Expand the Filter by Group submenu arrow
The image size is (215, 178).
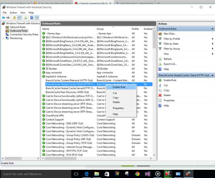coord(212,49)
